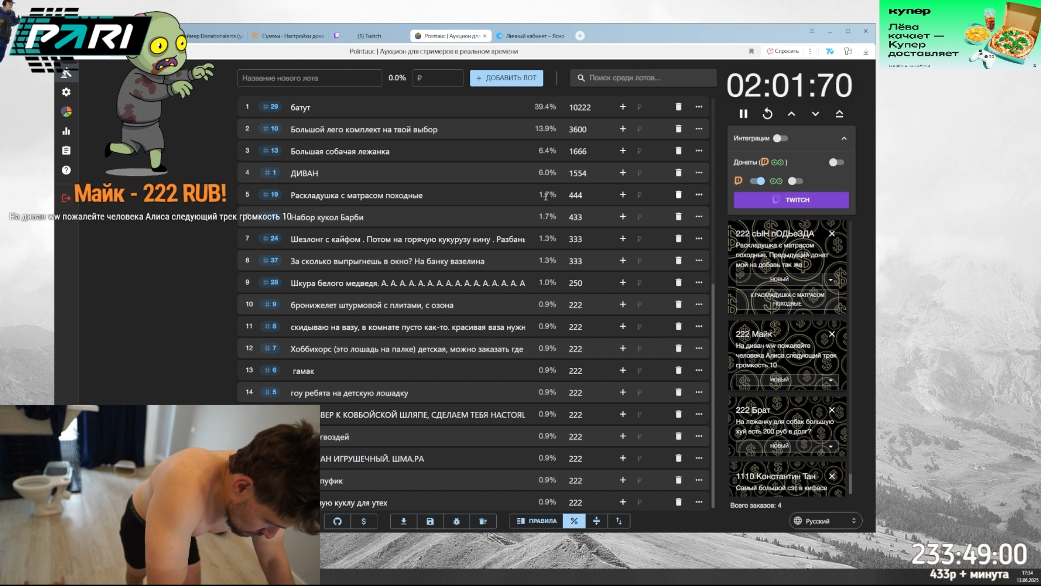Focus the Название нового лота field

[309, 78]
